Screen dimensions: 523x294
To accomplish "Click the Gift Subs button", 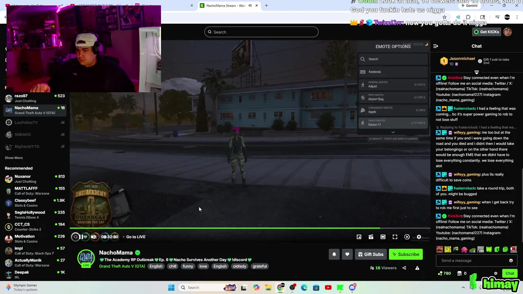I will coord(371,254).
